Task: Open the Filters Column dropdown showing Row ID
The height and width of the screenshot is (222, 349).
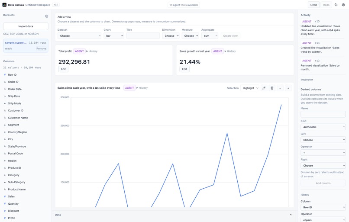Action: click(323, 207)
